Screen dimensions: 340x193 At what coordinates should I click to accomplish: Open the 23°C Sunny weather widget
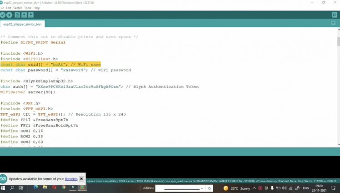click(x=236, y=188)
